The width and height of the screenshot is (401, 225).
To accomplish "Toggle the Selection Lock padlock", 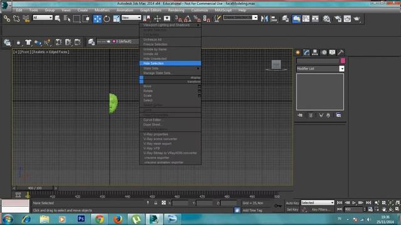I will (x=155, y=203).
